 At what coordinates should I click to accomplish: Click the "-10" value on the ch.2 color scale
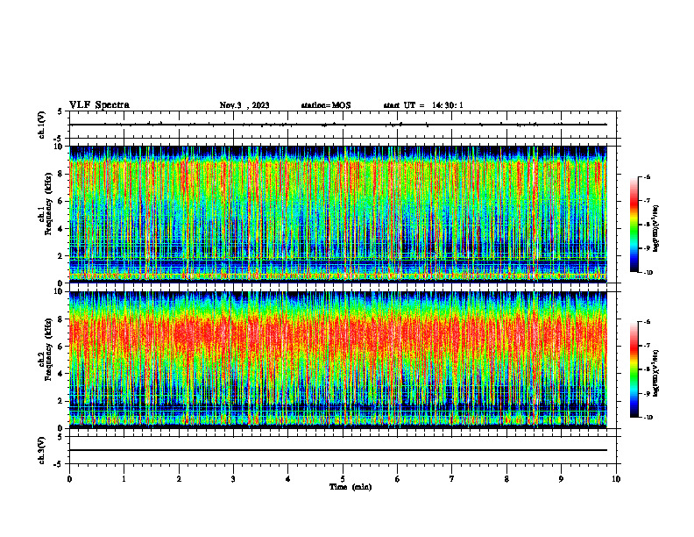[x=648, y=417]
